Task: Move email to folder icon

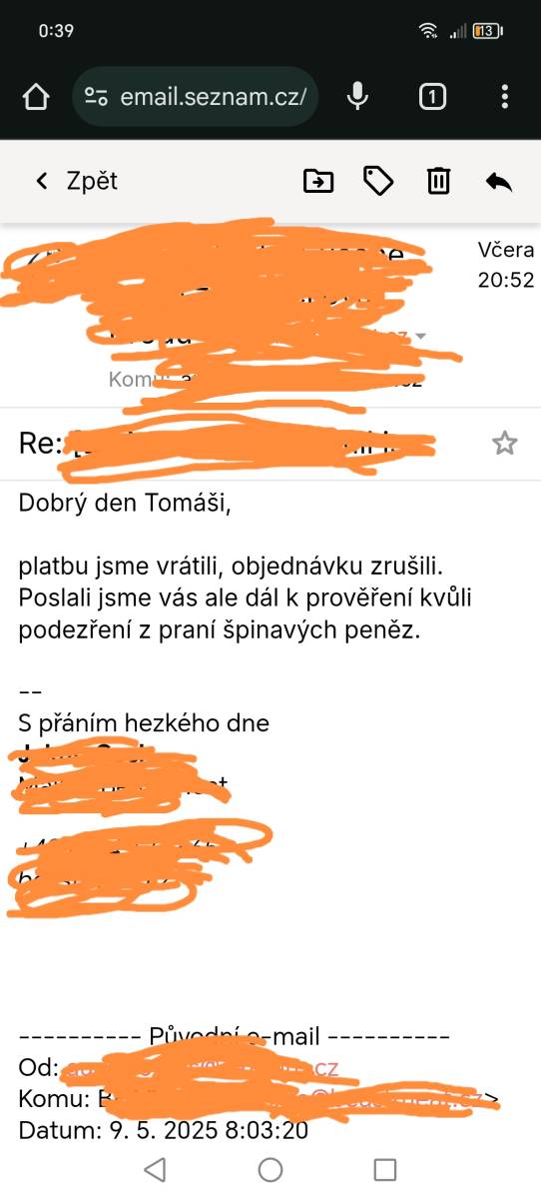Action: click(x=318, y=181)
